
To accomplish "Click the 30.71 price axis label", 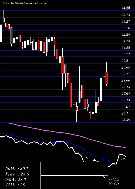I will 126,54.
